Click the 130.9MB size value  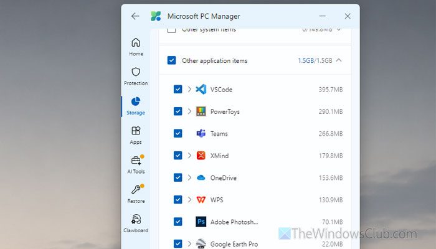(x=331, y=200)
